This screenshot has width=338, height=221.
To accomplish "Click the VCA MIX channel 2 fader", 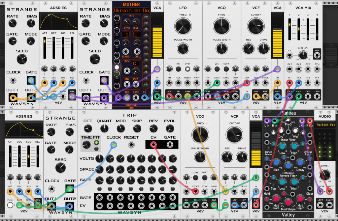I will (x=298, y=29).
